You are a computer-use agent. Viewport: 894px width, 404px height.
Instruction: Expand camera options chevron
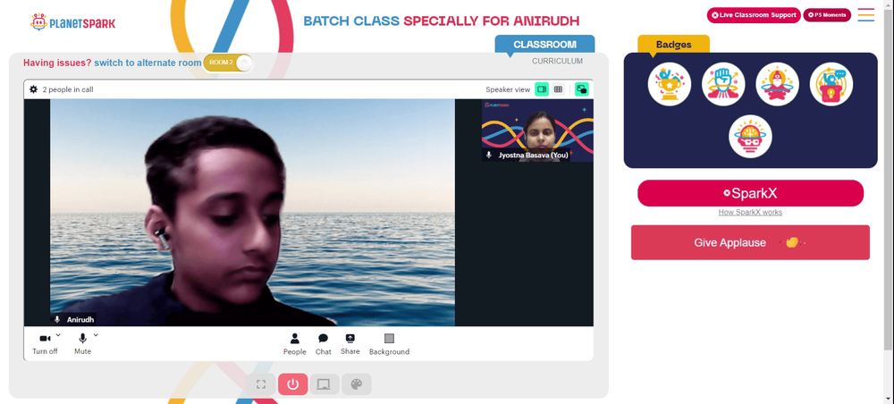[58, 335]
